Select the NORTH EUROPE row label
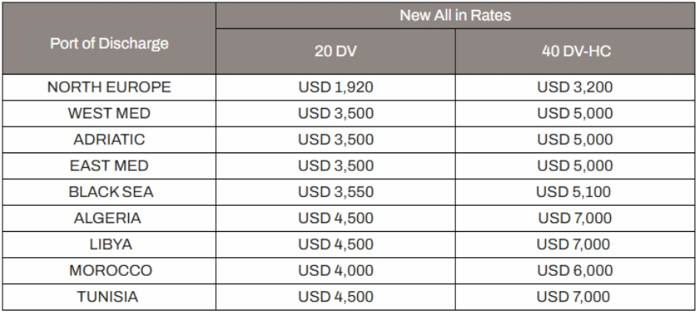The width and height of the screenshot is (697, 313). (109, 88)
